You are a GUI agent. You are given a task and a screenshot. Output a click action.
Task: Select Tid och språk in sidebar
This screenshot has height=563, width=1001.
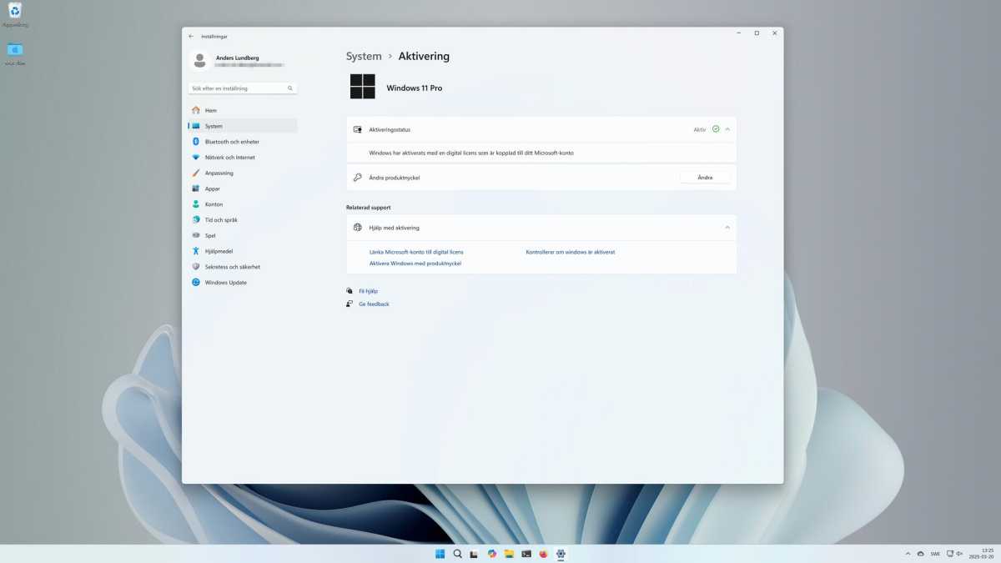coord(221,220)
